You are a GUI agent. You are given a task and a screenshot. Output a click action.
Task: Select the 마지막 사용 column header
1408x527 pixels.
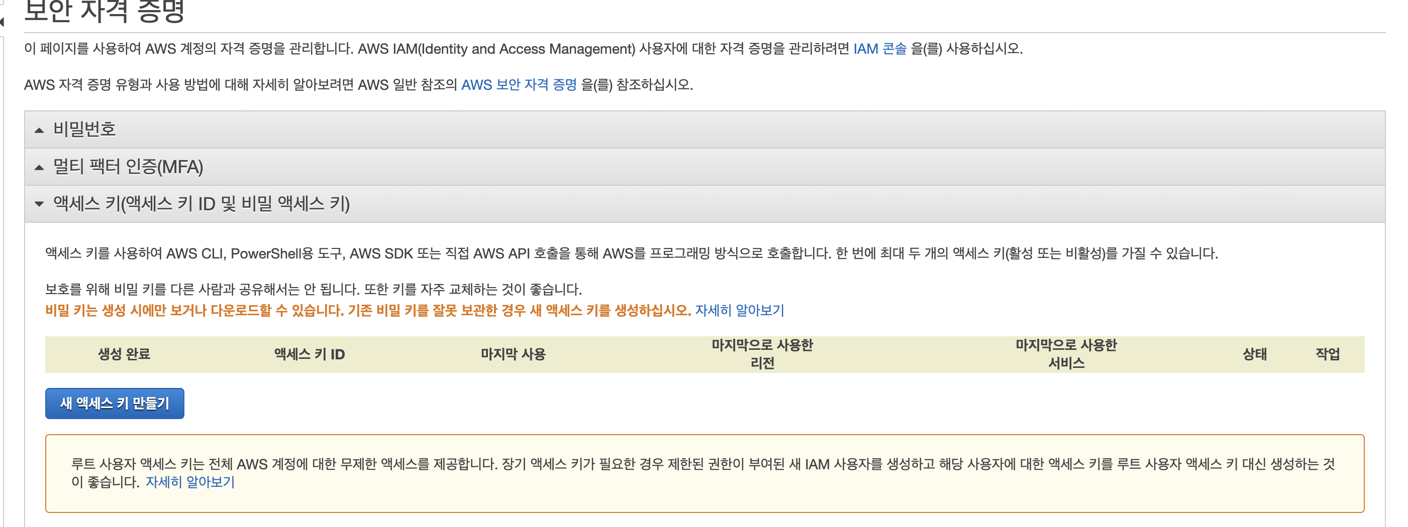tap(513, 354)
